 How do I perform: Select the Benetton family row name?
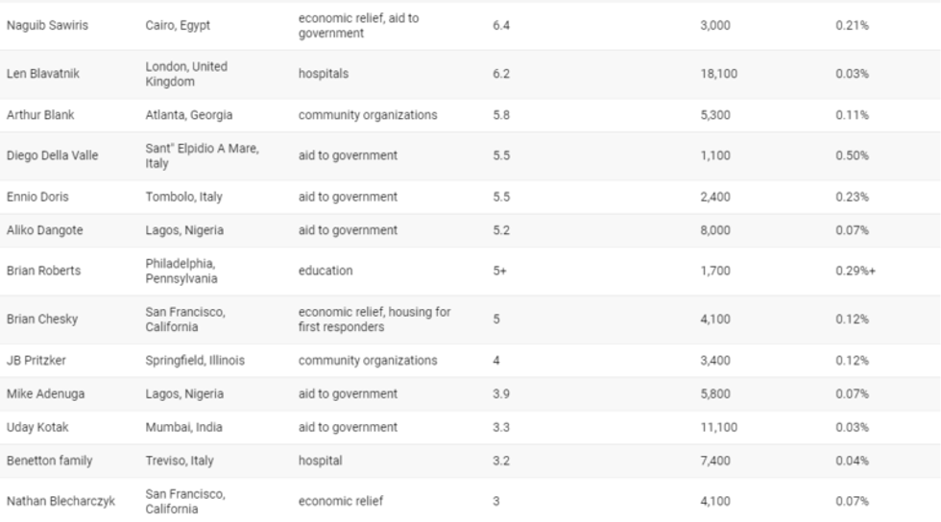(50, 461)
